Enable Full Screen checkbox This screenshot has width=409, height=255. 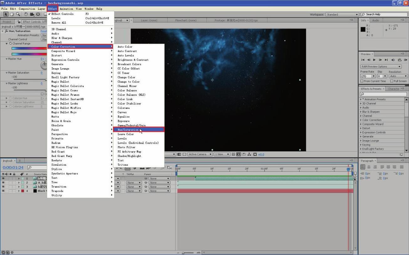pos(392,81)
